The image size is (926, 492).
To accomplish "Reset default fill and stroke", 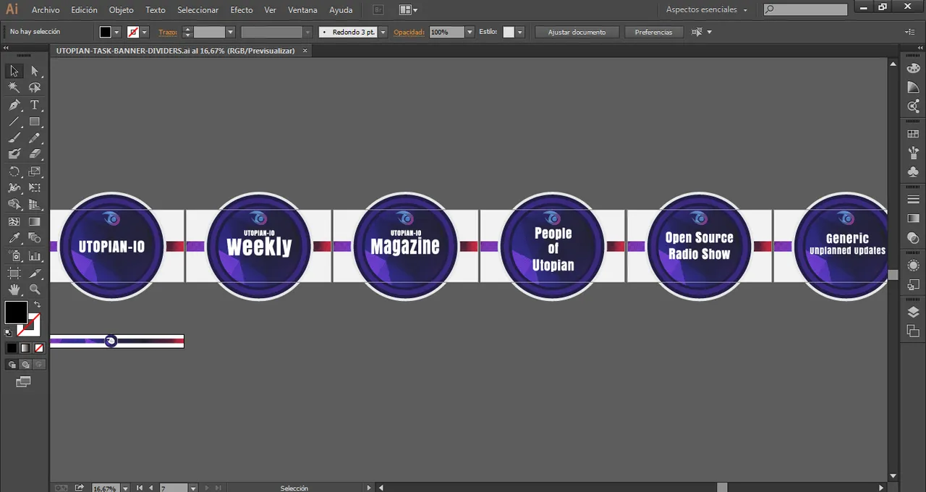I will (8, 333).
